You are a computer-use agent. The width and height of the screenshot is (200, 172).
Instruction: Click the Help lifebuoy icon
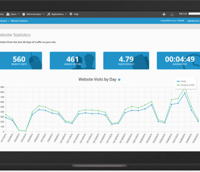pos(71,14)
